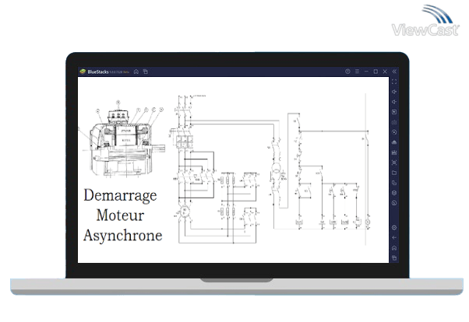Go to Android home from the side toolbar
Viewport: 469px width, 322px height.
pyautogui.click(x=394, y=248)
